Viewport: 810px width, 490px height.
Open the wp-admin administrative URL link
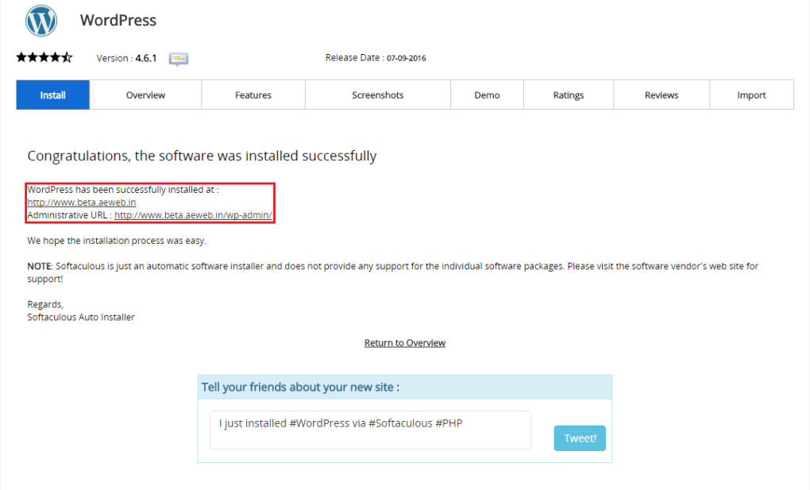click(x=193, y=214)
